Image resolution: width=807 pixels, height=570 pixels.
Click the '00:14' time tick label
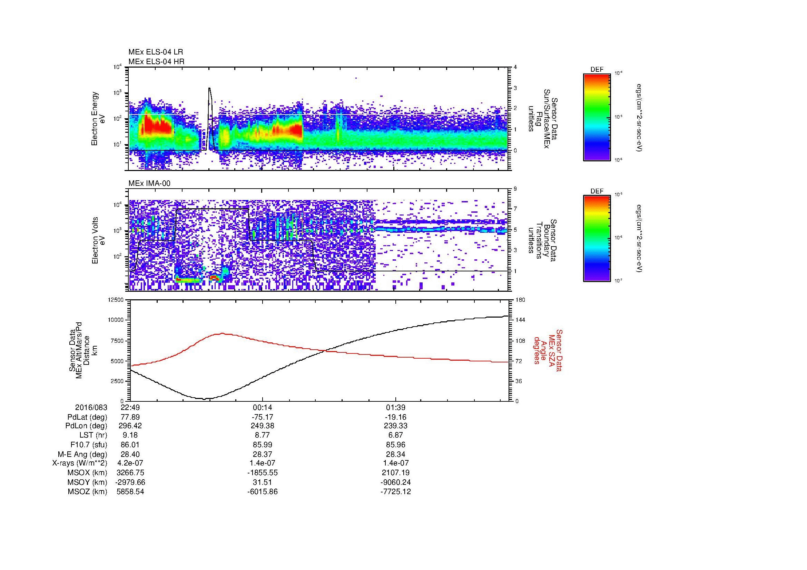click(x=262, y=407)
